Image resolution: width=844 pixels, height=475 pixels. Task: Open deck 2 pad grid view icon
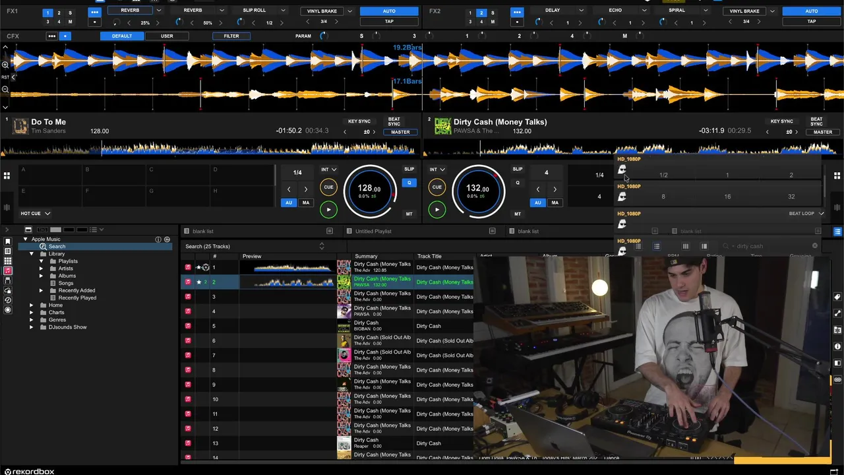pyautogui.click(x=837, y=175)
